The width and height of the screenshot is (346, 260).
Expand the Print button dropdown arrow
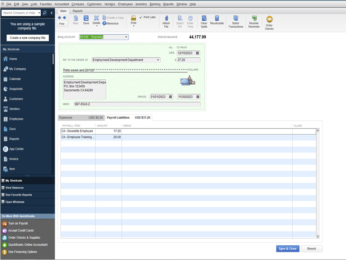coord(133,26)
